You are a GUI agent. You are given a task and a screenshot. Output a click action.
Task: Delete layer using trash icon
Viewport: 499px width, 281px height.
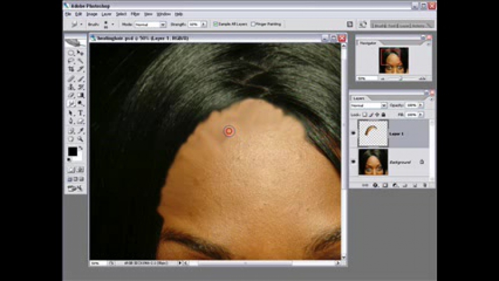425,185
